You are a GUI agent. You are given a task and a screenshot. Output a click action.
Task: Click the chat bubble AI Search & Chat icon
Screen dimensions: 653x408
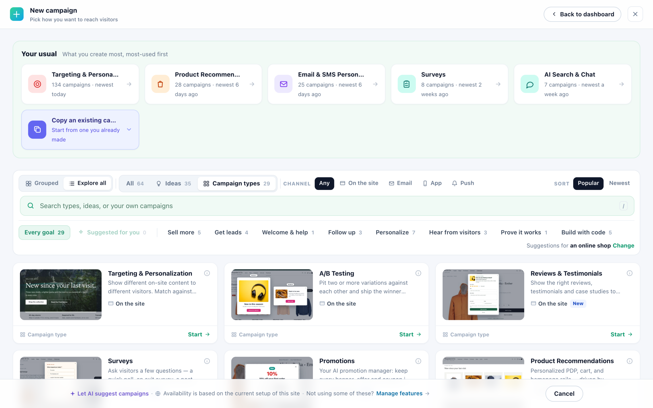click(530, 84)
